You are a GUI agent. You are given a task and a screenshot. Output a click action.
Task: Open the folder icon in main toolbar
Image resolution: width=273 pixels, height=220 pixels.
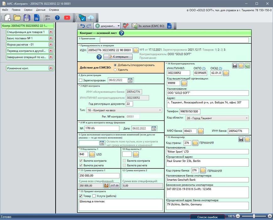coord(17,18)
